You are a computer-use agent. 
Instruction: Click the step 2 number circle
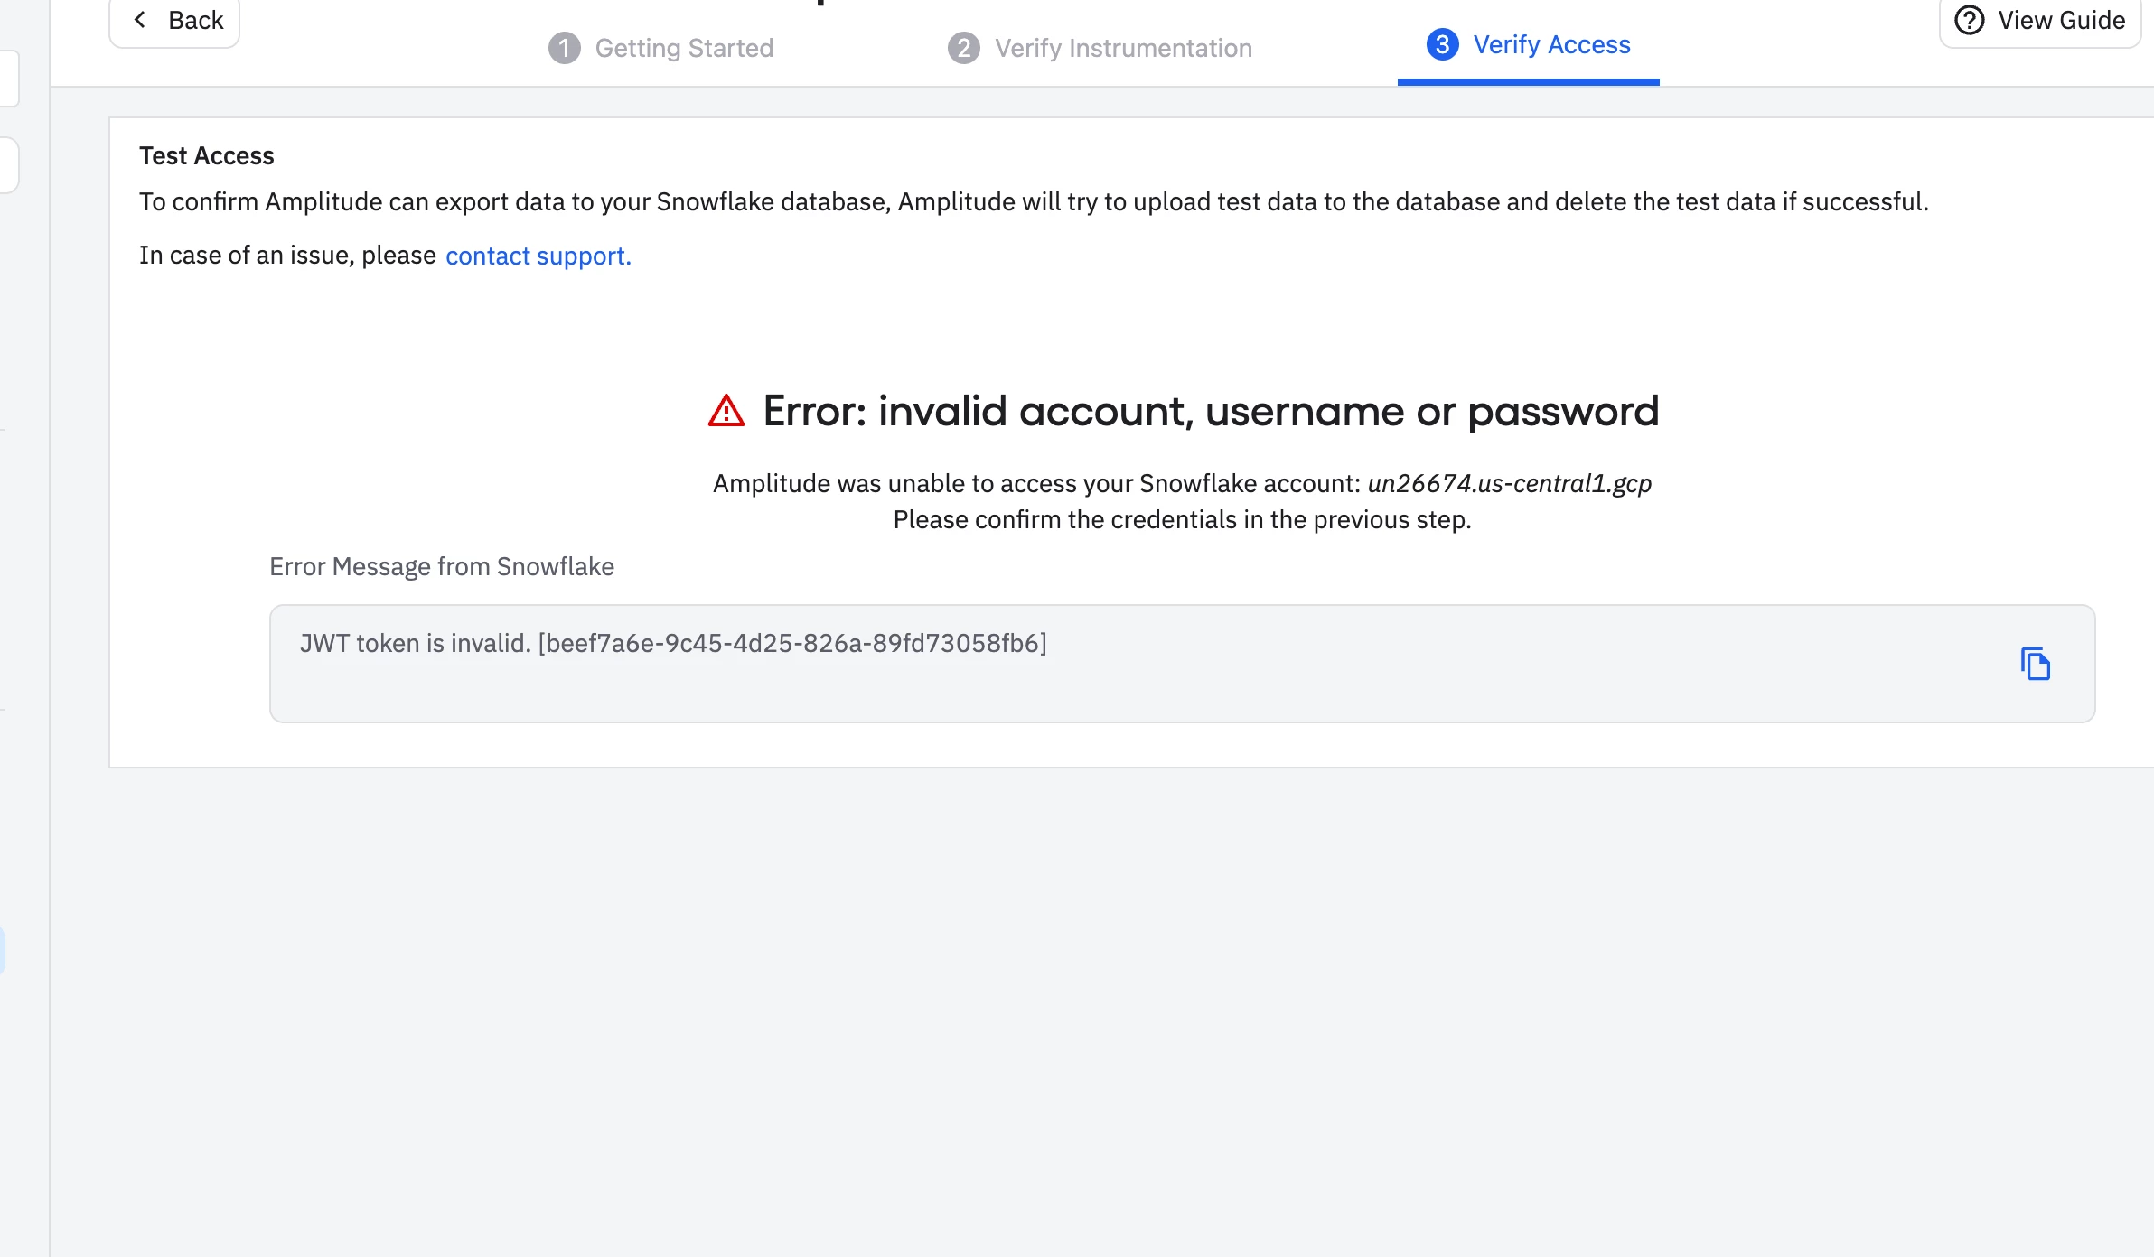tap(964, 48)
